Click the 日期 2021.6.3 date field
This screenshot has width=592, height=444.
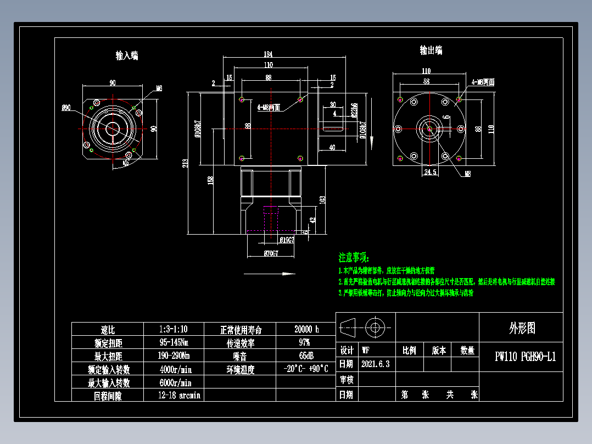point(376,364)
